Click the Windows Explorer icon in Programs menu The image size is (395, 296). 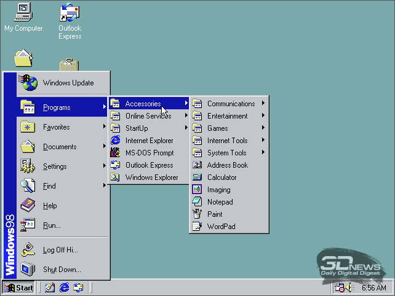pyautogui.click(x=116, y=177)
